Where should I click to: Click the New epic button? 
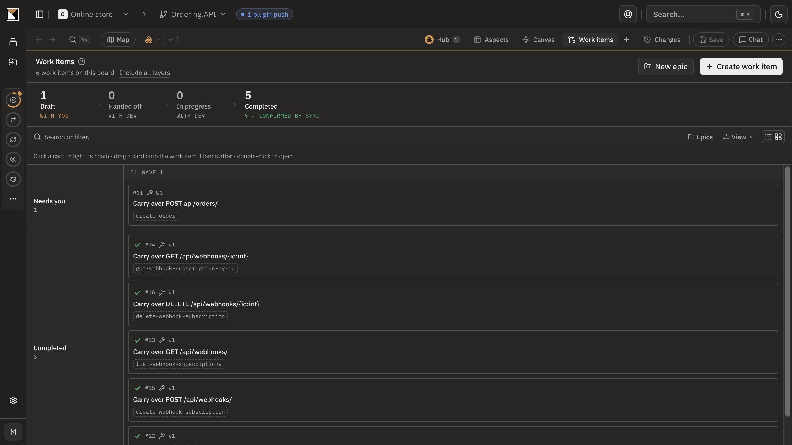[x=665, y=67]
